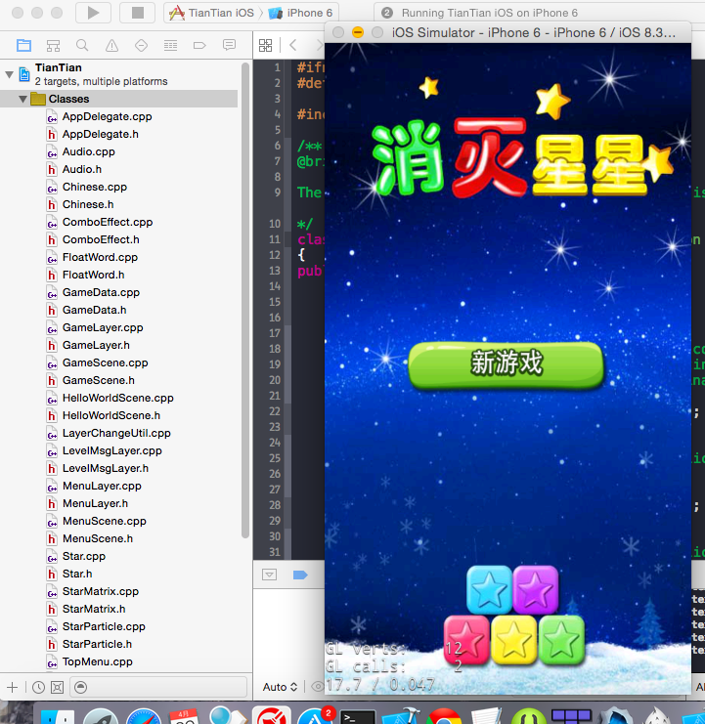Tap the blue star block in simulator
705x724 pixels.
coord(489,589)
